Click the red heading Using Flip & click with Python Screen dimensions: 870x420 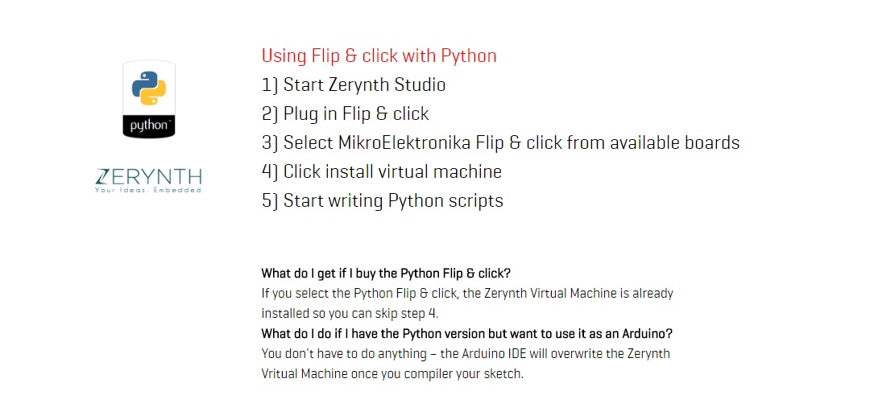point(379,56)
